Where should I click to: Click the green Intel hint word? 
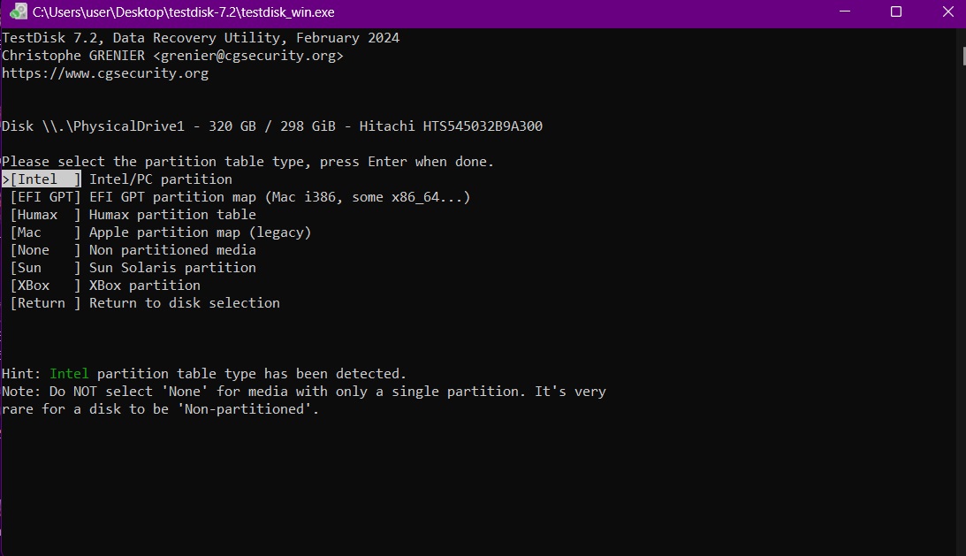69,374
